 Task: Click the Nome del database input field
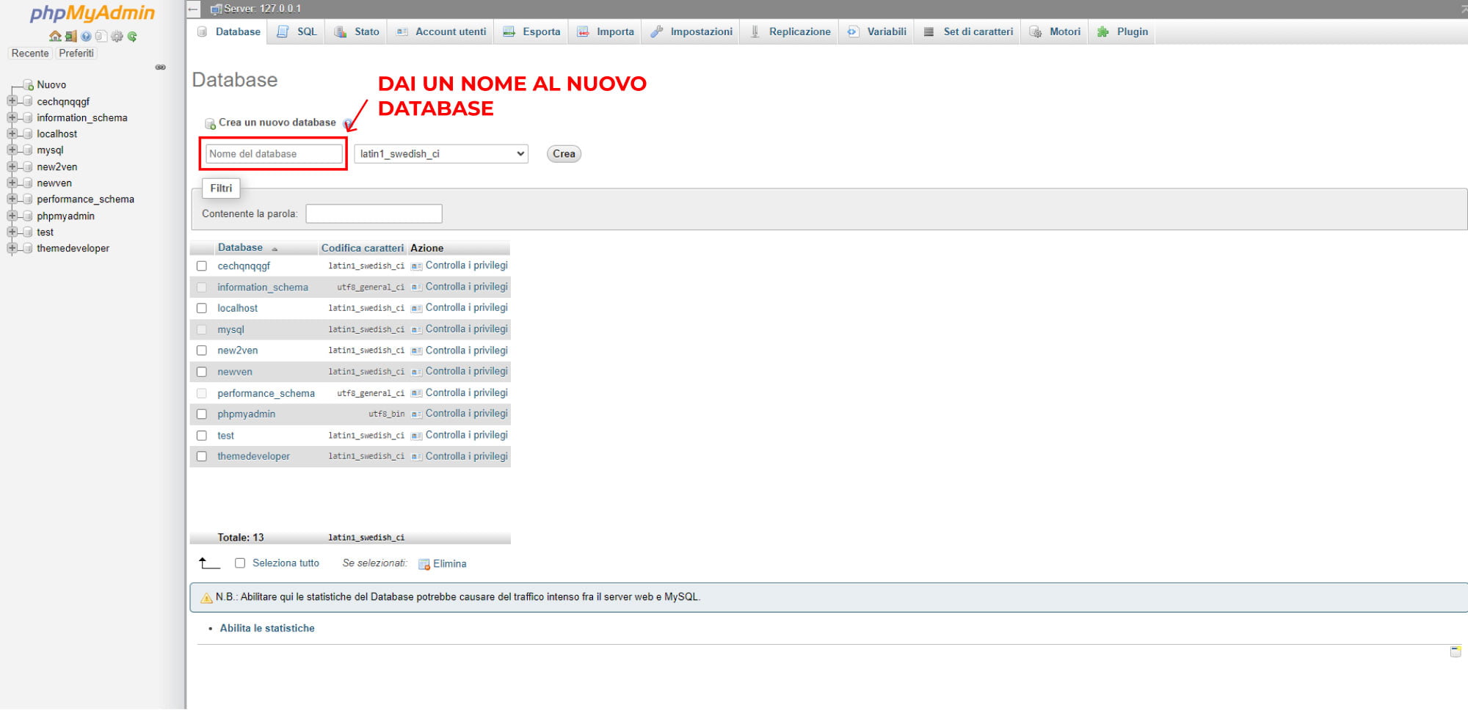tap(274, 154)
